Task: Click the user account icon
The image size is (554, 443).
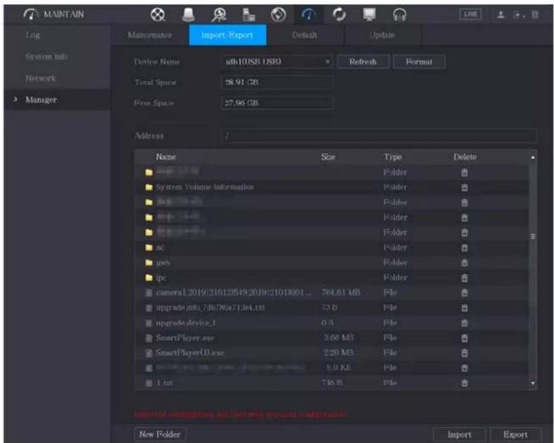Action: [x=501, y=15]
